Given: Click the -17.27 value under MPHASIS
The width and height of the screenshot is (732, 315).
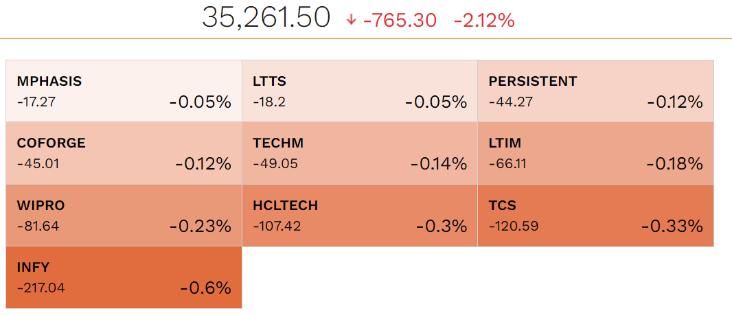Looking at the screenshot, I should coord(36,101).
